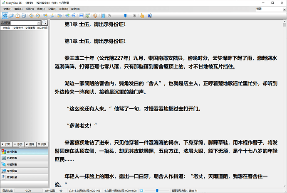Sort by the 文件大小 column header
Viewport: 287px width, 193px height.
pos(18,28)
